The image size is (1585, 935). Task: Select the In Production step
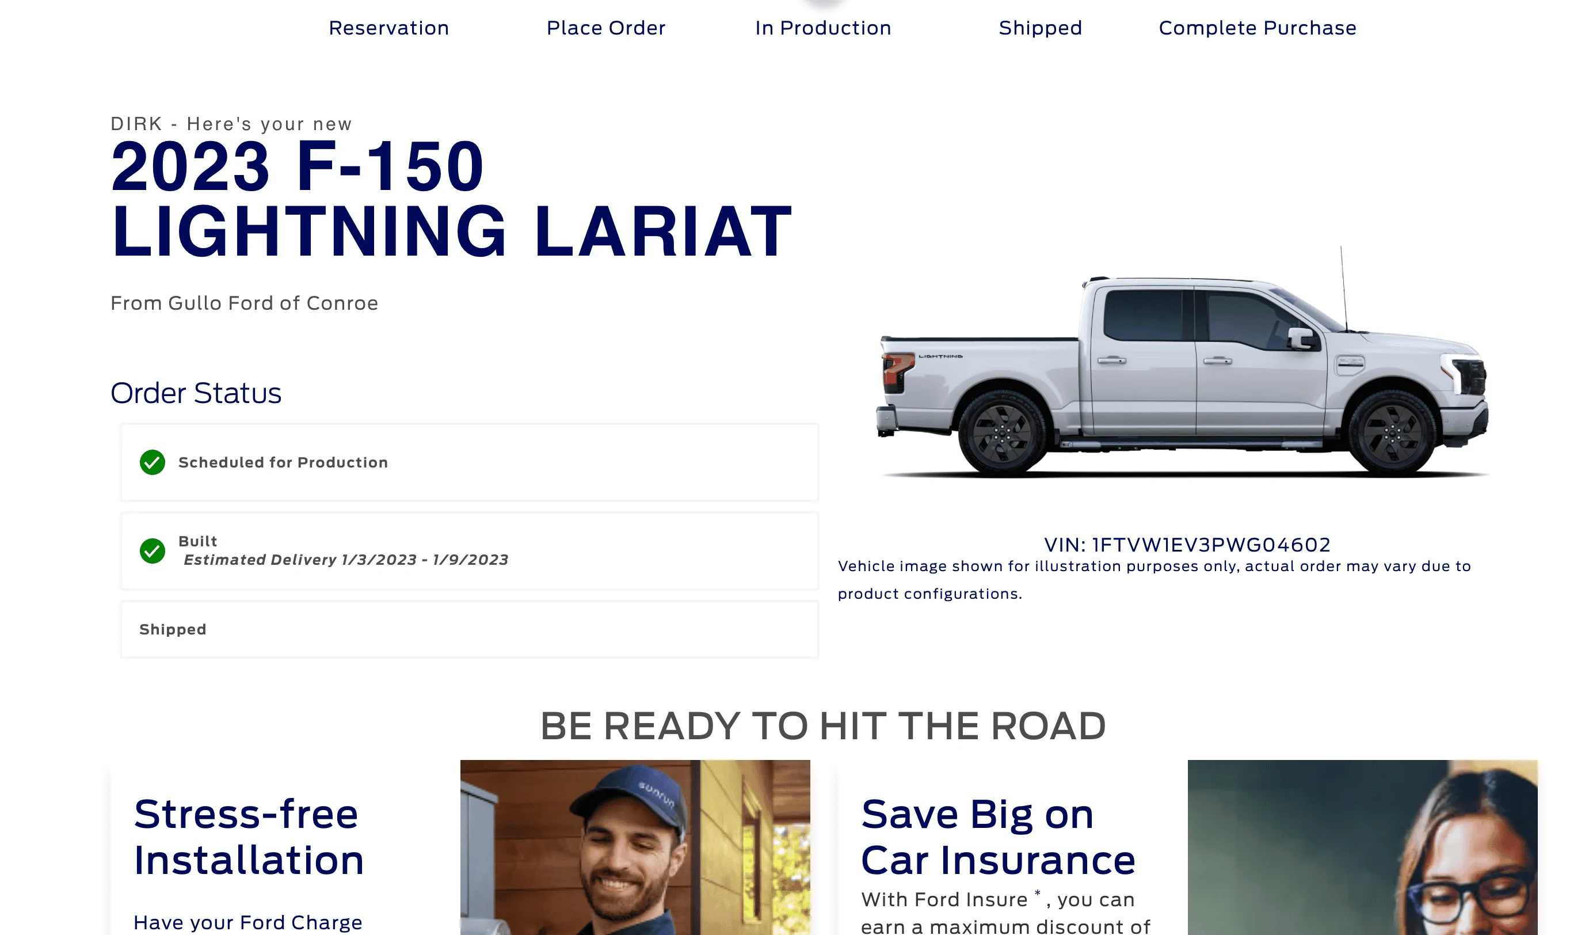tap(822, 28)
